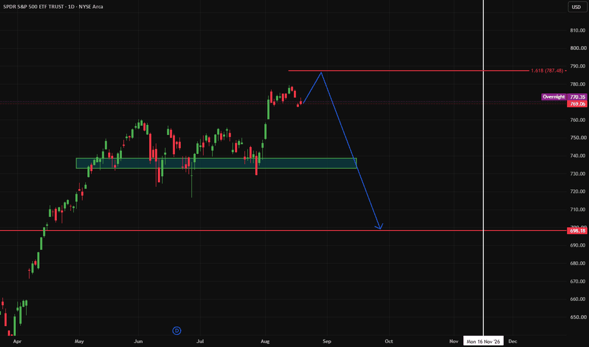The width and height of the screenshot is (589, 347).
Task: Click the 760.00 price axis label
Action: pyautogui.click(x=578, y=120)
